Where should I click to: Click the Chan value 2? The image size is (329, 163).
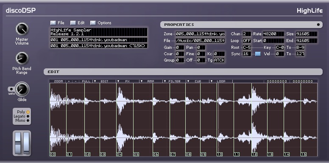click(247, 34)
